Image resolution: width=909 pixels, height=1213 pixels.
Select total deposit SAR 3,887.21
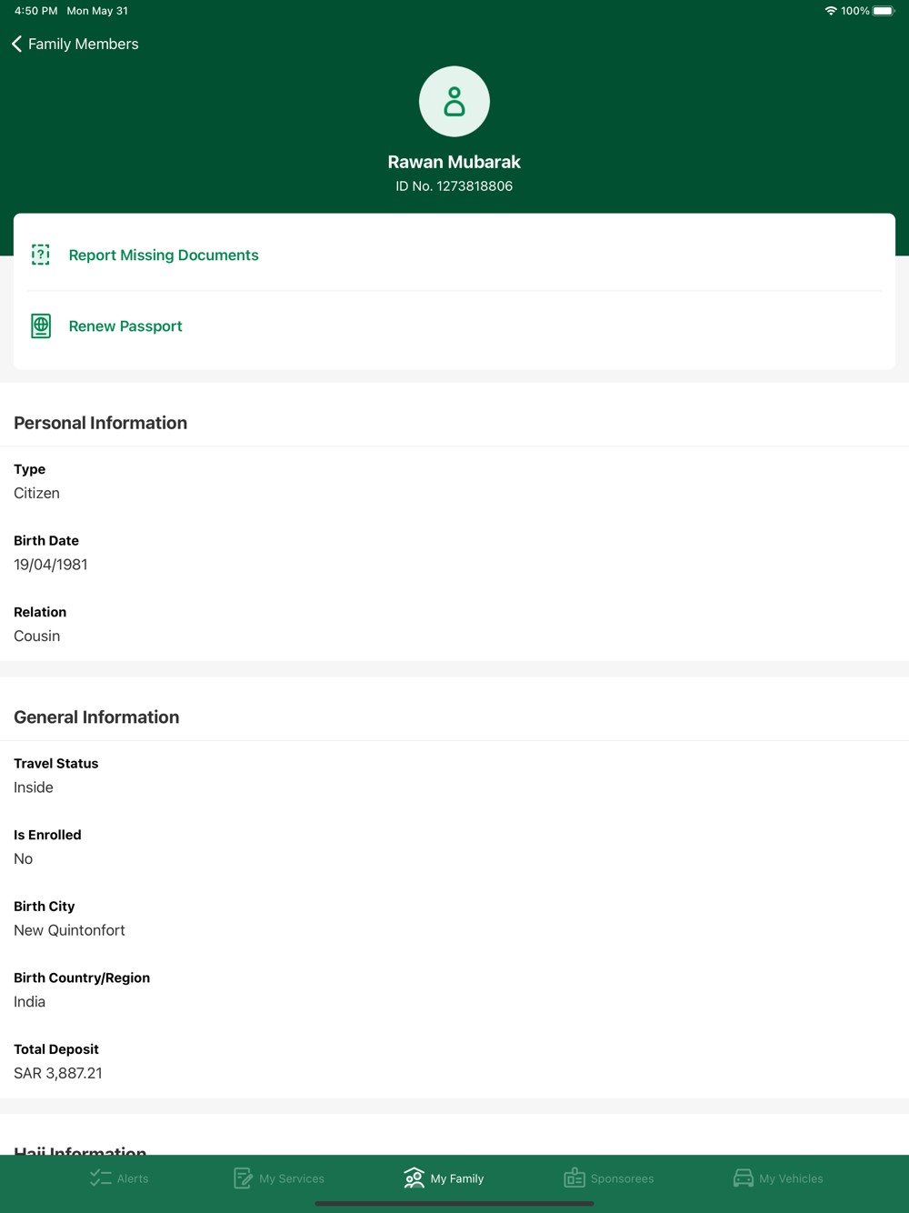[x=58, y=1074]
